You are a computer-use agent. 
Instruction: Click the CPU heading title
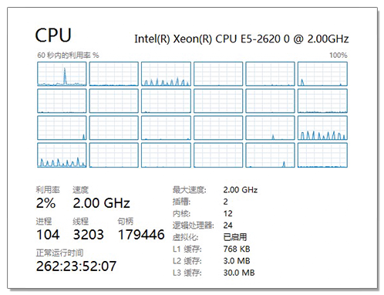[x=53, y=36]
